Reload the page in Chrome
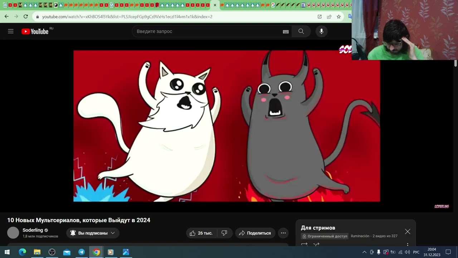 [x=25, y=16]
